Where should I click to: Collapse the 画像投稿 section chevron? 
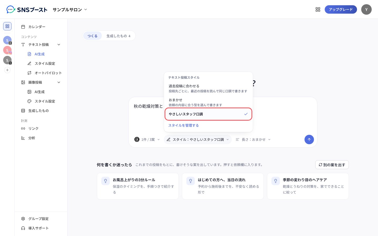59,82
